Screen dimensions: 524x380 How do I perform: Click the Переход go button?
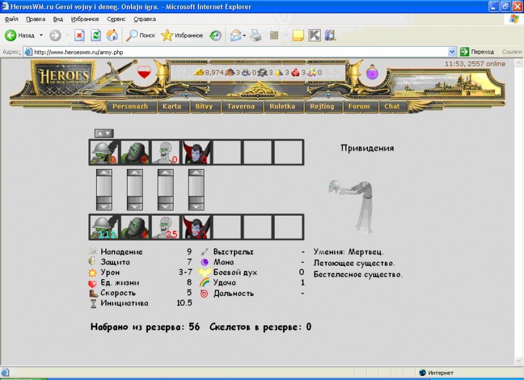click(477, 52)
